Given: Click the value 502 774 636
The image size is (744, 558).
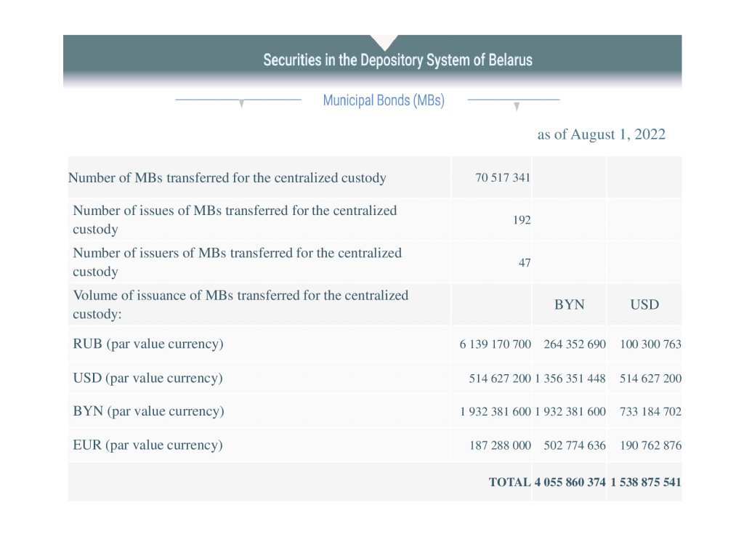Looking at the screenshot, I should [575, 445].
